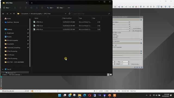Go back with the Back arrow
Image resolution: width=174 pixels, height=98 pixels.
[3, 14]
